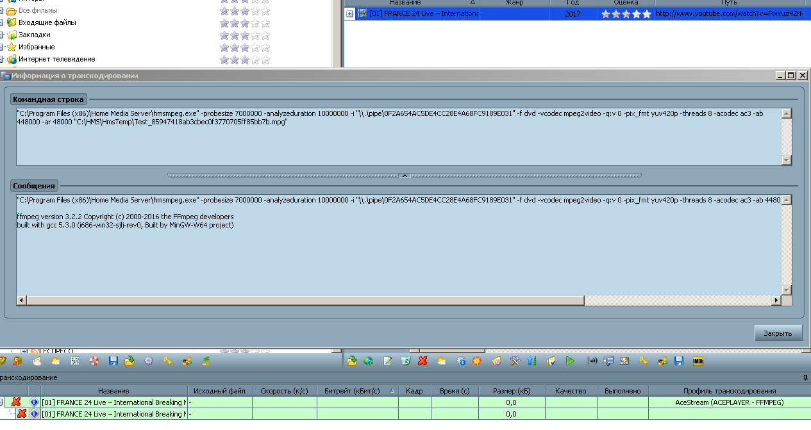Toggle the pin on the transcoding panel

(x=806, y=377)
